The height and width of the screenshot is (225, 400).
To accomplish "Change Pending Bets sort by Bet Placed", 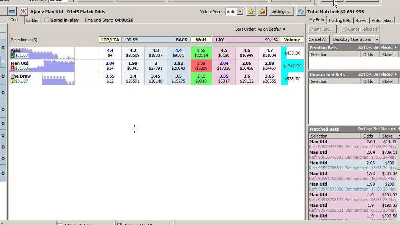I will tap(377, 47).
